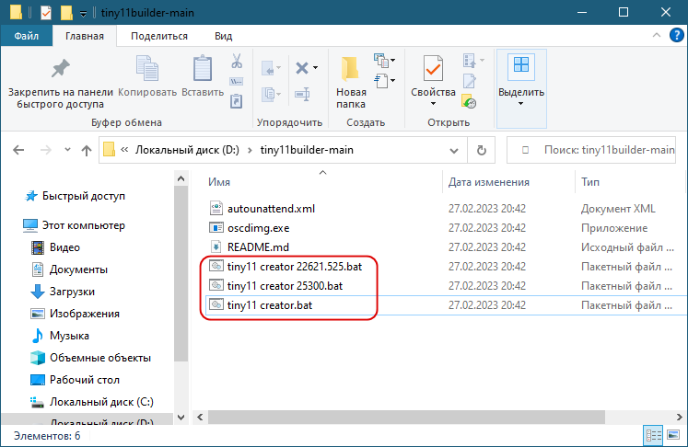Open Рабочий стол in sidebar
The height and width of the screenshot is (447, 688).
[x=84, y=380]
